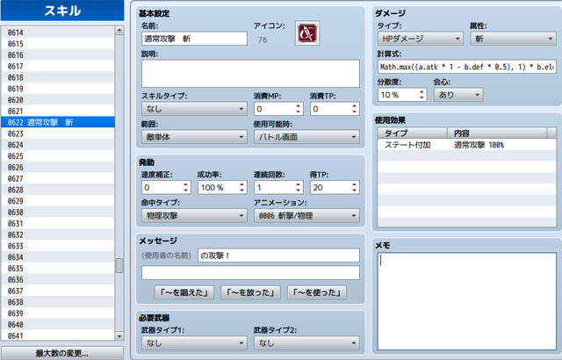Open the 命中タイプ dropdown

(194, 216)
